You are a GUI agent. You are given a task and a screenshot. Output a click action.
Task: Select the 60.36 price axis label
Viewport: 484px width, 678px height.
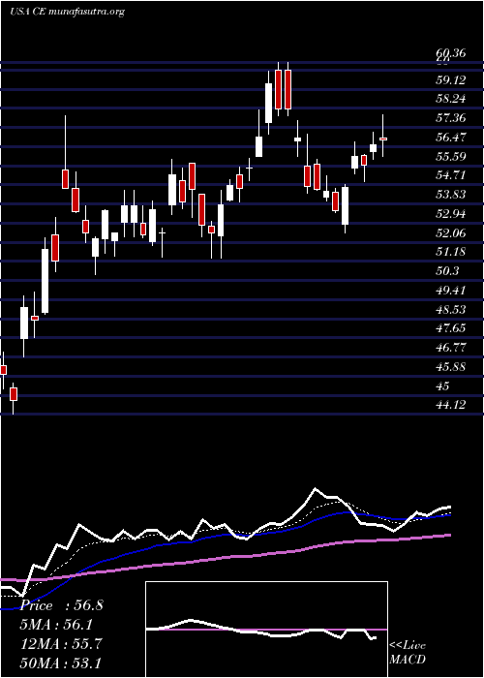[x=451, y=53]
